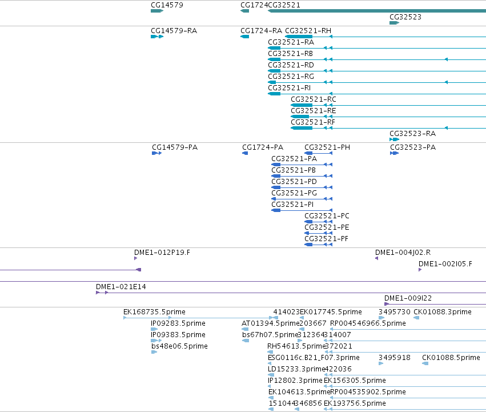486x412 pixels.
Task: Click the EK156305.5prime EST label
Action: [355, 381]
